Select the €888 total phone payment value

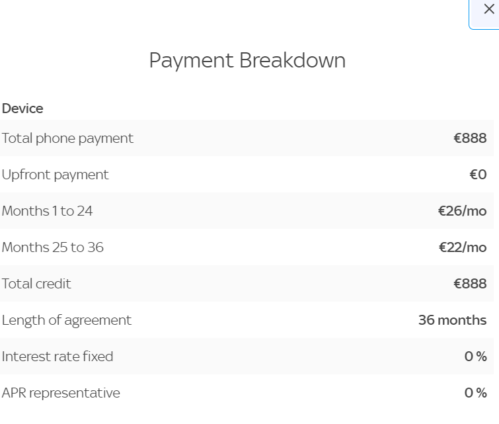(470, 138)
